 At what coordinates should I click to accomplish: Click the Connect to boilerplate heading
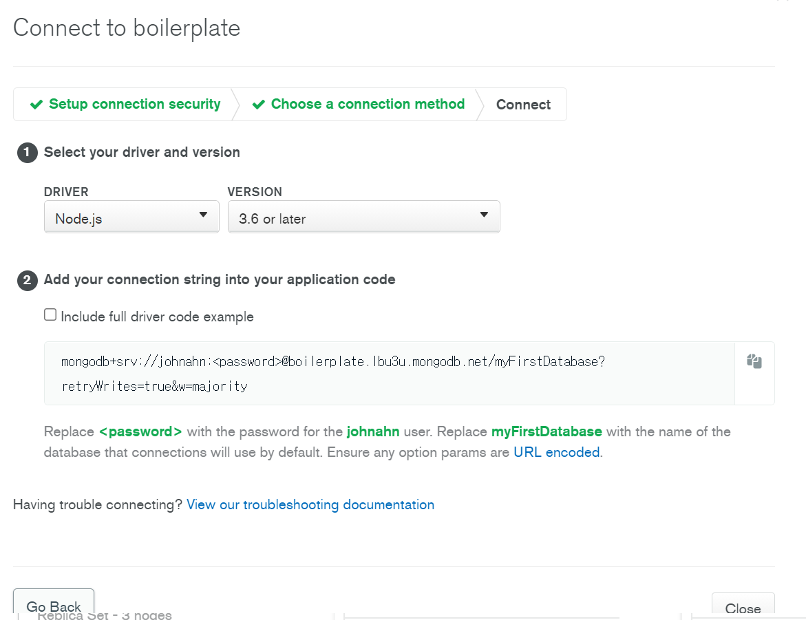[x=127, y=28]
